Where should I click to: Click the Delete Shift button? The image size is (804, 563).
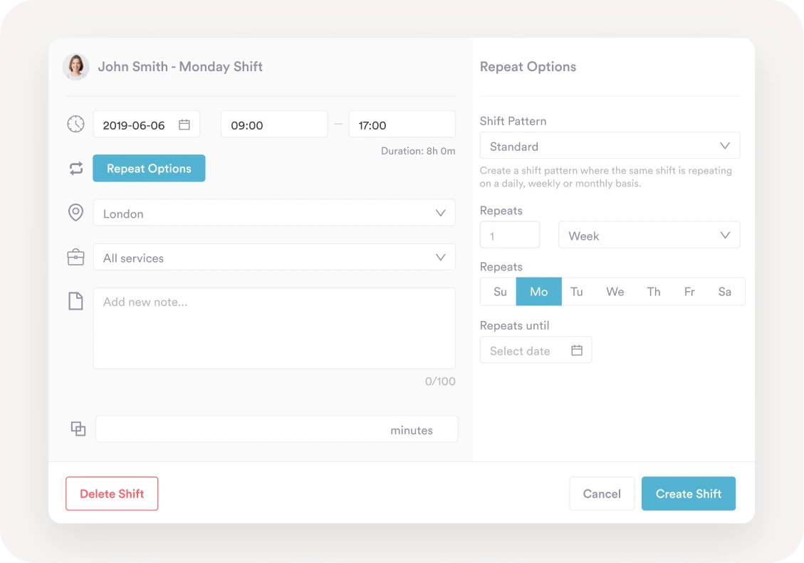tap(112, 494)
